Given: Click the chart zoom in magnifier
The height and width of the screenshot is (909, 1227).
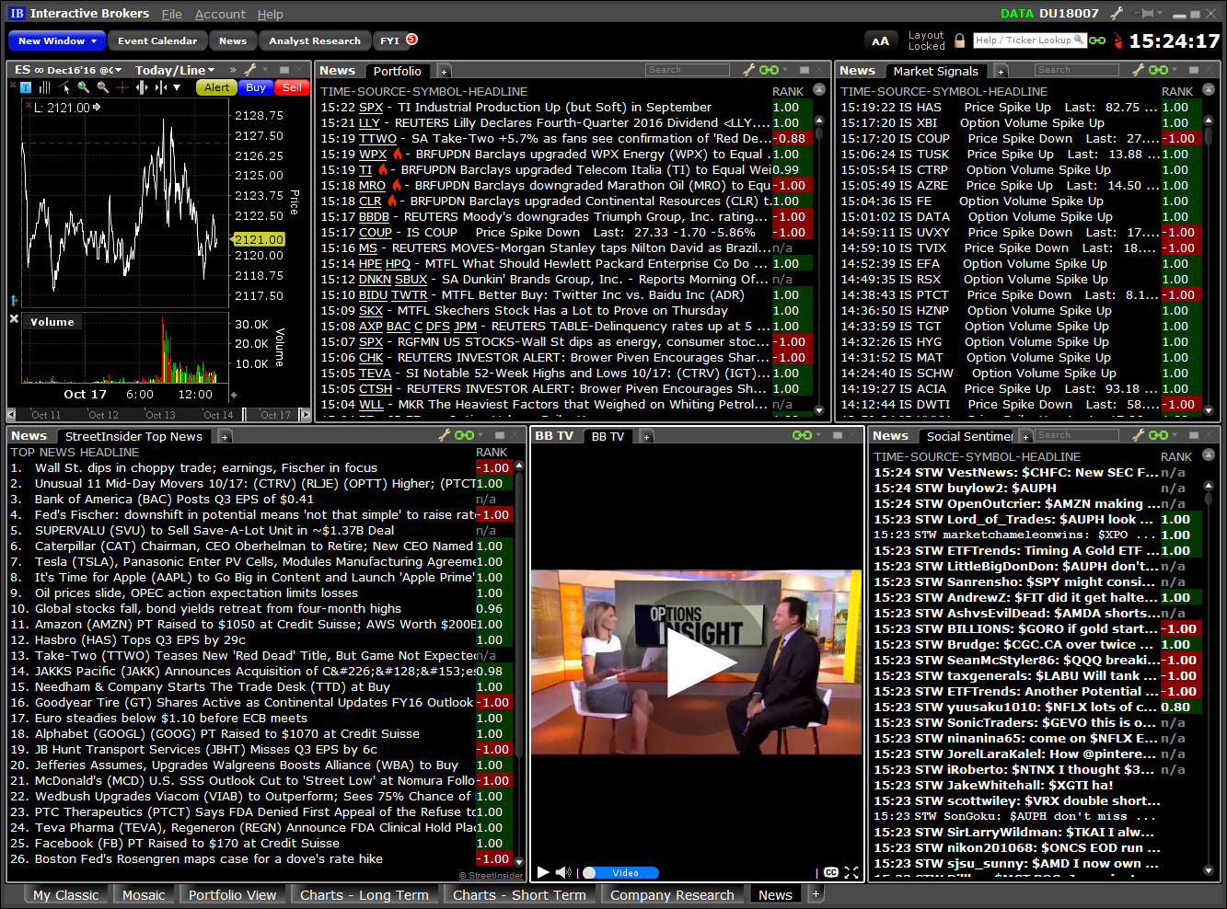Looking at the screenshot, I should [84, 87].
